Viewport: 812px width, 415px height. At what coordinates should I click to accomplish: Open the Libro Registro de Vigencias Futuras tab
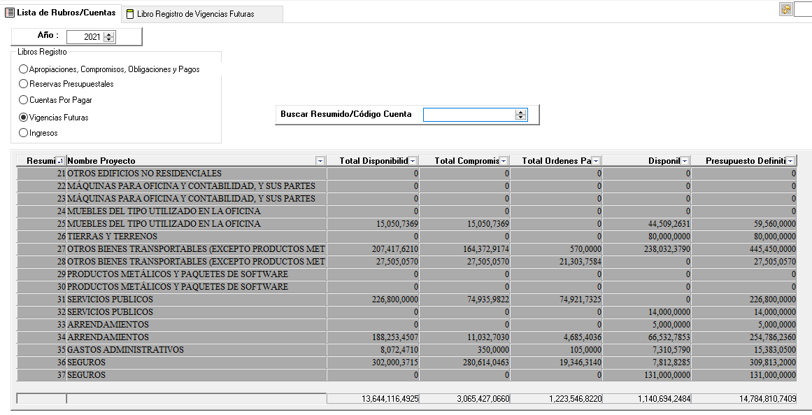(195, 14)
